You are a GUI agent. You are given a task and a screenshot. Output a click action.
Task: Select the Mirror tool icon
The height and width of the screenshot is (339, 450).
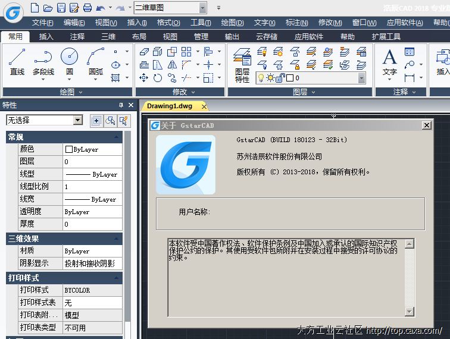pos(172,65)
